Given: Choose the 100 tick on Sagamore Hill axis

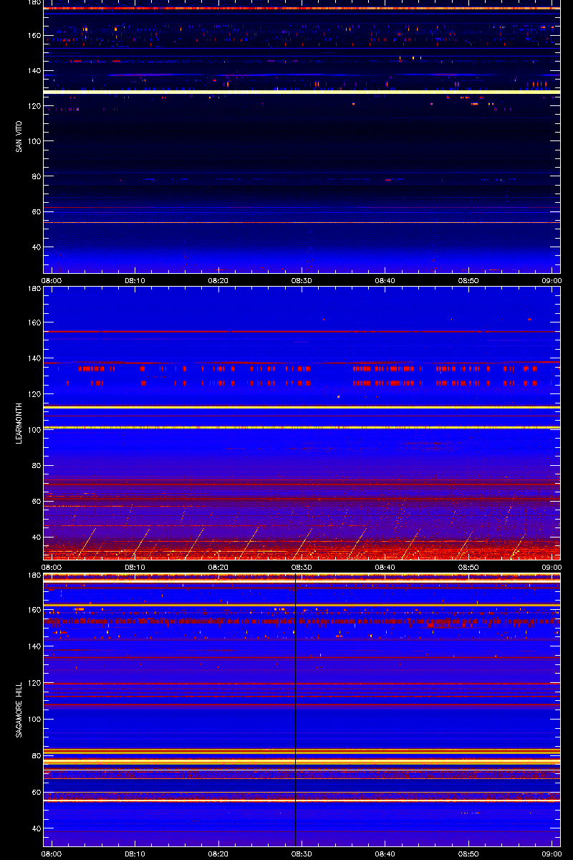Looking at the screenshot, I should 35,720.
